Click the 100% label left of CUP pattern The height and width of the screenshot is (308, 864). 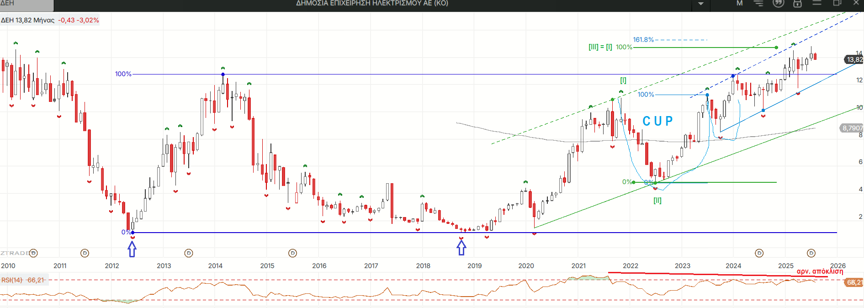[x=646, y=95]
